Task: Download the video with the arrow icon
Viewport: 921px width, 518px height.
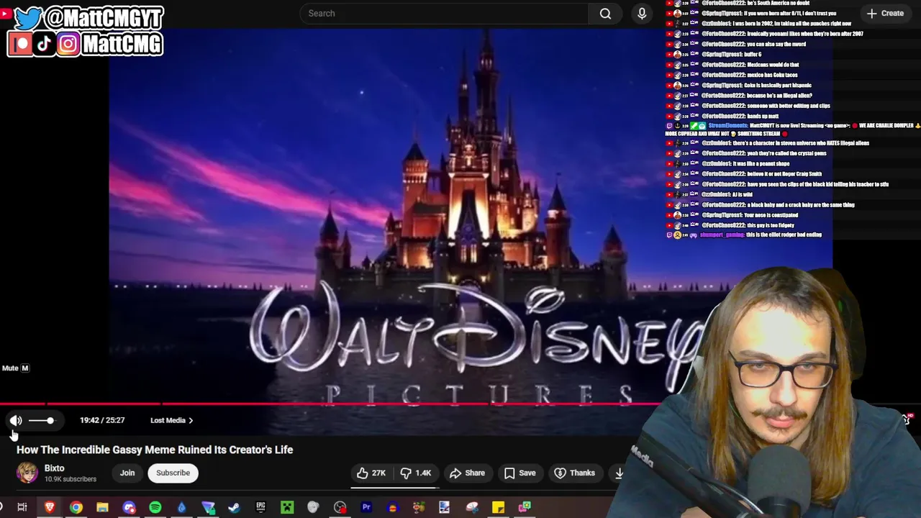Action: (x=618, y=473)
